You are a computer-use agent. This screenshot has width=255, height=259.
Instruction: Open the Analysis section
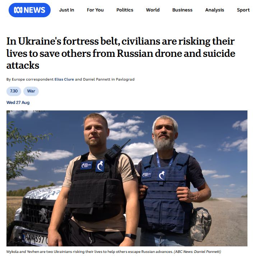point(214,10)
